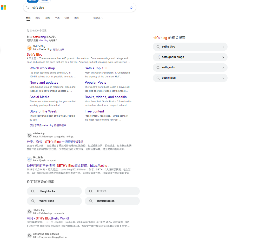The width and height of the screenshot is (272, 240).
Task: Search for HTTPS suggestion
Action: click(112, 191)
